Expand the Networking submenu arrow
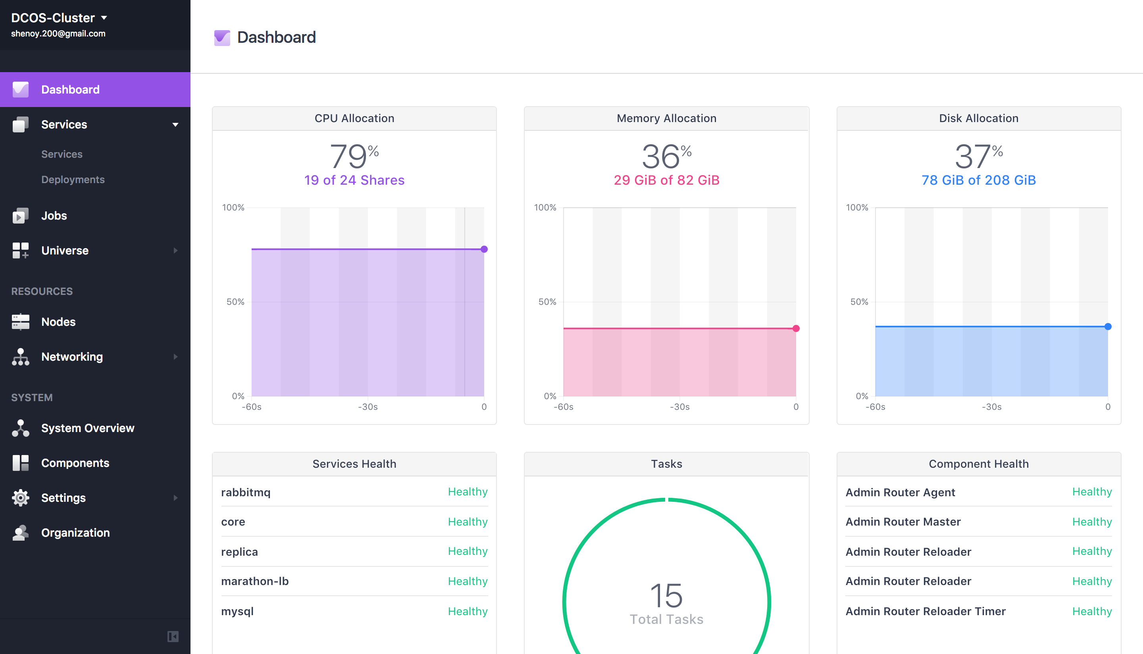The width and height of the screenshot is (1143, 654). [175, 357]
